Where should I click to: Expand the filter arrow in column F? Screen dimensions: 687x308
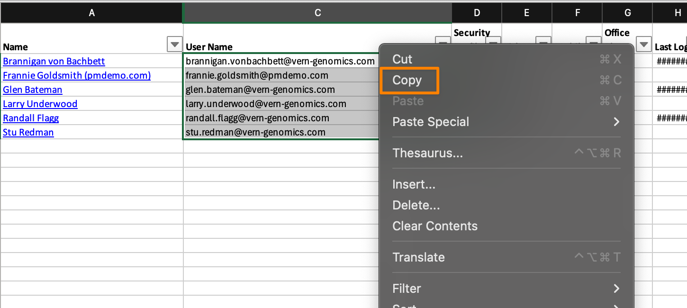point(594,42)
